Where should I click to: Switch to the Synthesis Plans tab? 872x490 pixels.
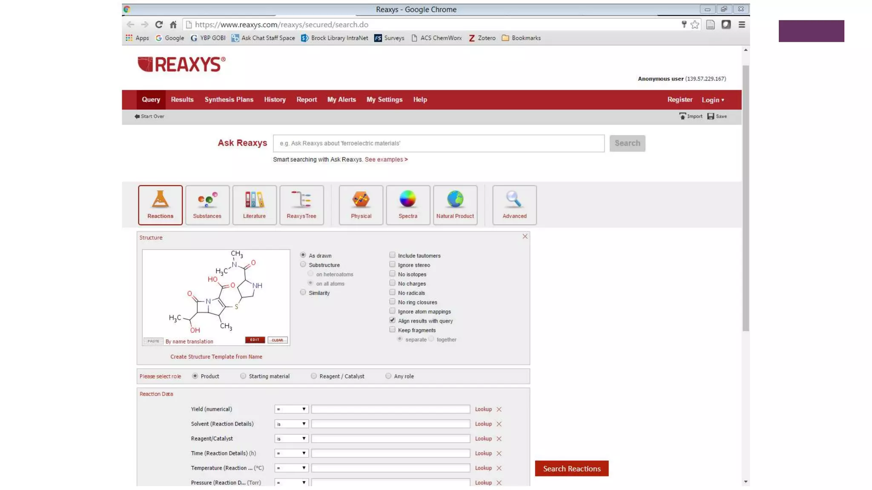point(229,100)
